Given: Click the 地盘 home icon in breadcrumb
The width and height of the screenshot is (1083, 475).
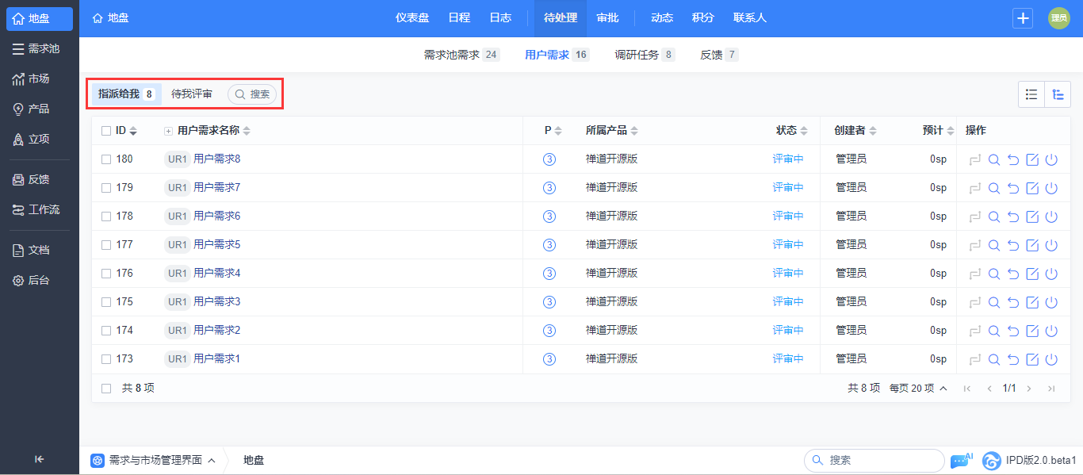Looking at the screenshot, I should click(x=98, y=17).
